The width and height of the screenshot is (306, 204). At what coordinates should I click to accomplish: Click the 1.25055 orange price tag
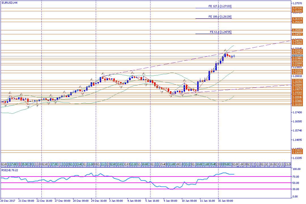[297, 30]
